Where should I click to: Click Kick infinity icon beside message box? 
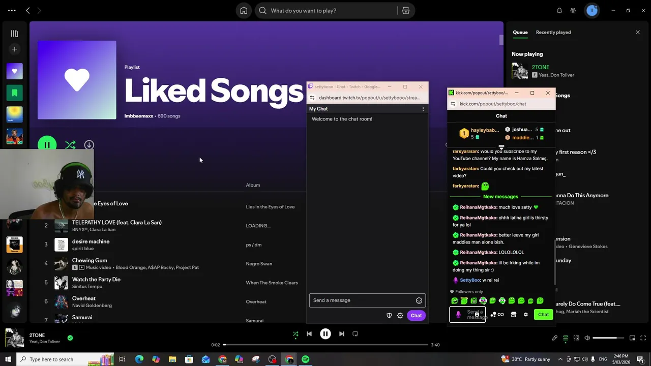(501, 315)
